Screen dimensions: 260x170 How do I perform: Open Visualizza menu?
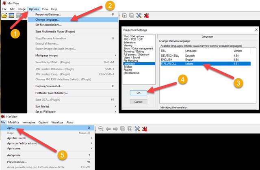pos(57,123)
